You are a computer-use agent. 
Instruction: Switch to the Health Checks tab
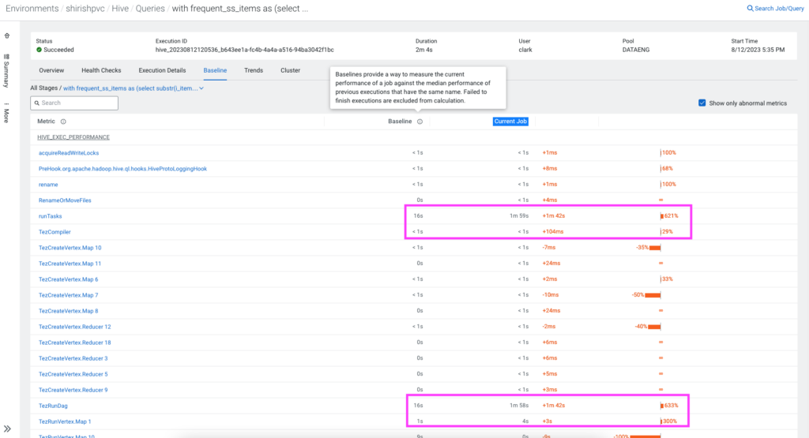(x=101, y=70)
